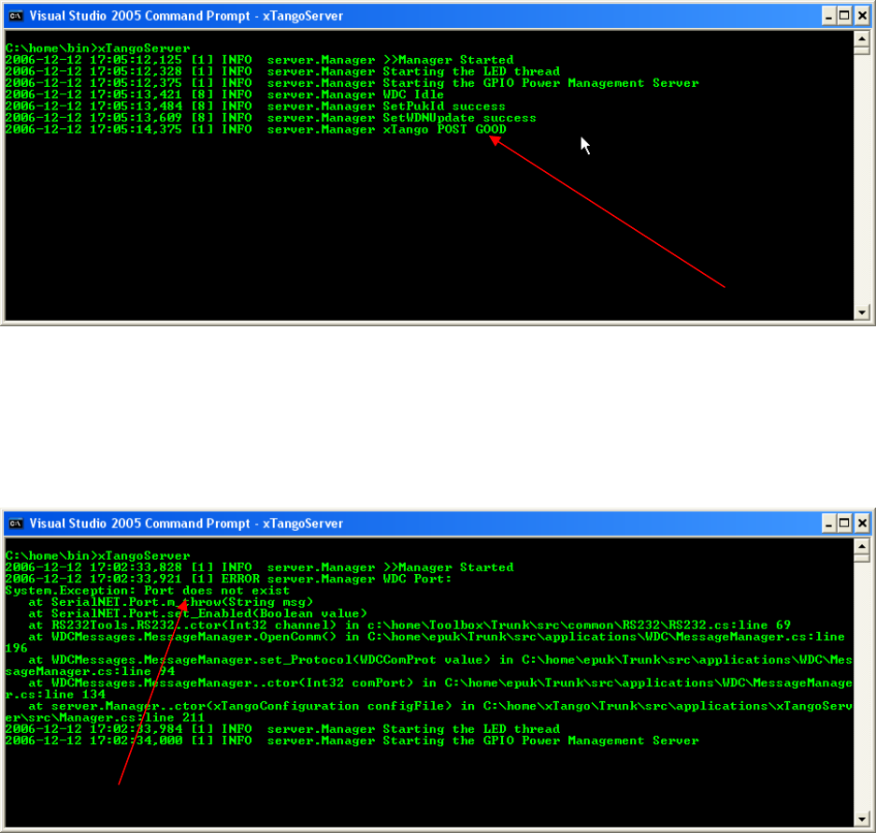Click the scroll up arrow in the upper window
The height and width of the screenshot is (833, 876).
coord(862,38)
